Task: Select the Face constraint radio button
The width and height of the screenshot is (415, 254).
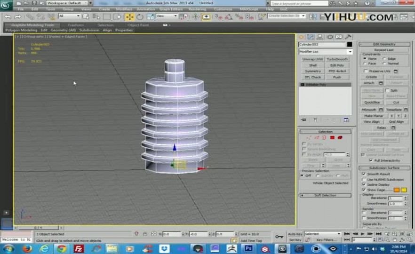Action: [365, 63]
